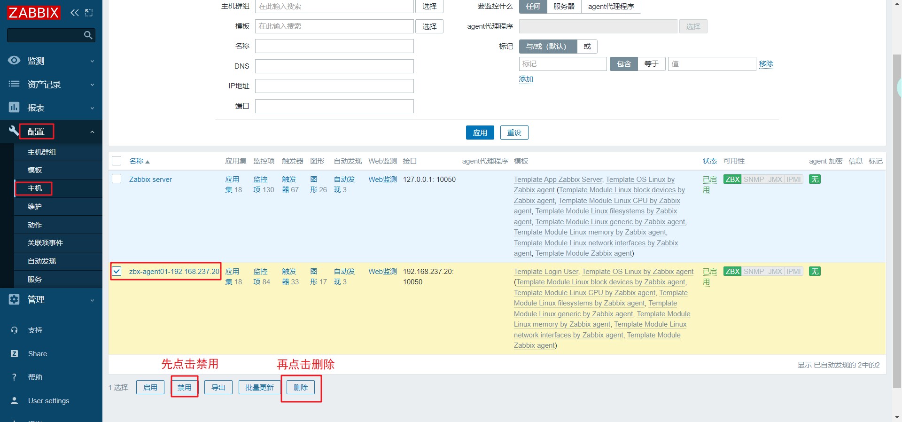Image resolution: width=902 pixels, height=422 pixels.
Task: Click the sidebar search magnifier icon
Action: coord(88,35)
